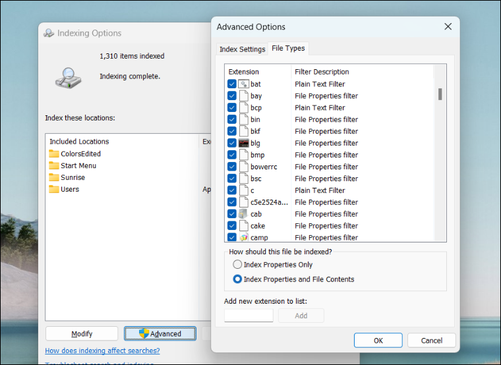Select Index Properties Only option
Screen dimensions: 501x365
237,264
